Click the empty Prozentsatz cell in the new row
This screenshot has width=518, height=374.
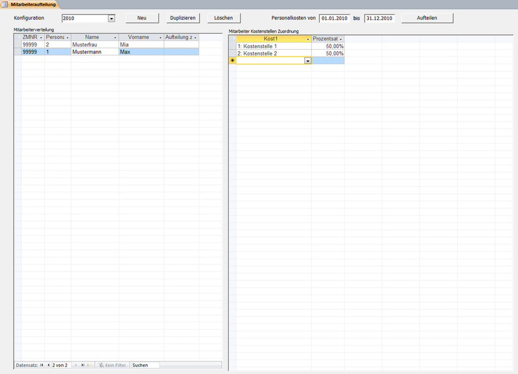pyautogui.click(x=328, y=60)
